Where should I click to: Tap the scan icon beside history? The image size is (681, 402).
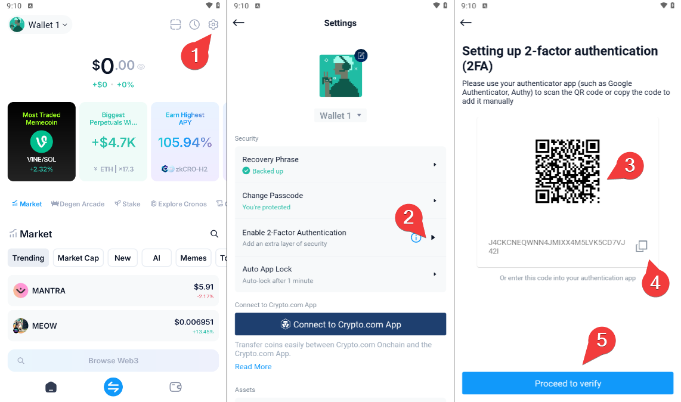[175, 25]
